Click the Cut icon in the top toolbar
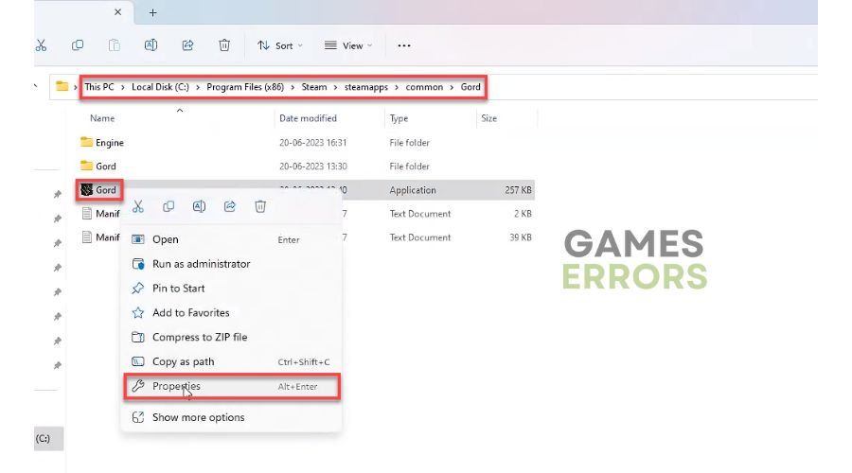The image size is (852, 473). click(41, 45)
